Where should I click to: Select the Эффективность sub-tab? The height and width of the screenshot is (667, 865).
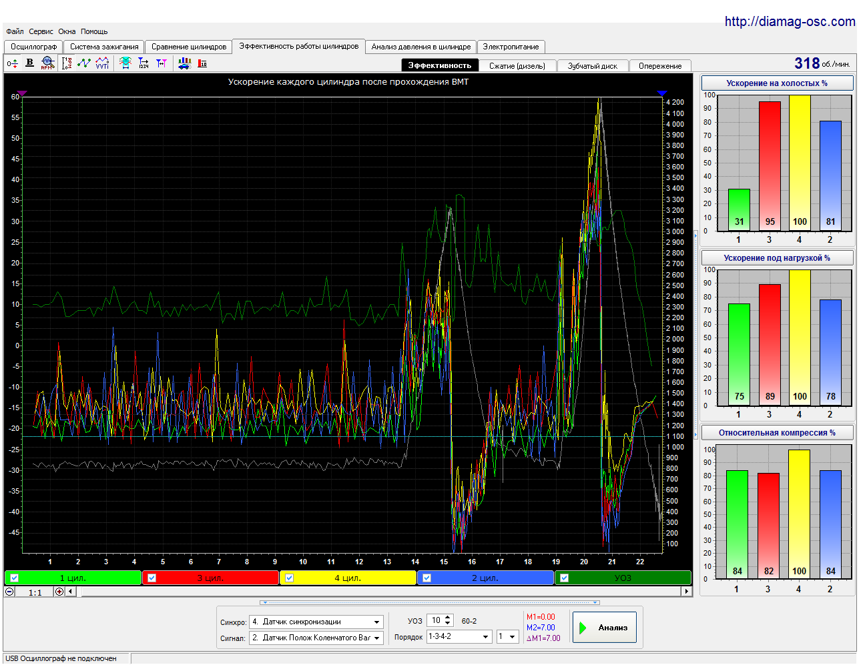point(440,65)
